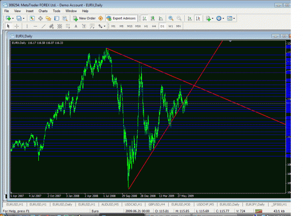Image resolution: width=303 pixels, height=216 pixels.
Task: Open the Indicators list icon
Action: coord(208,18)
